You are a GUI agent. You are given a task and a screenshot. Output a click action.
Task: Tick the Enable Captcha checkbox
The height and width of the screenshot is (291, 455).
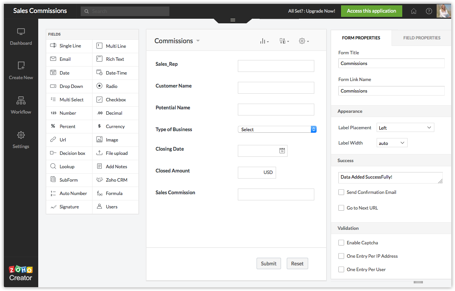point(341,243)
